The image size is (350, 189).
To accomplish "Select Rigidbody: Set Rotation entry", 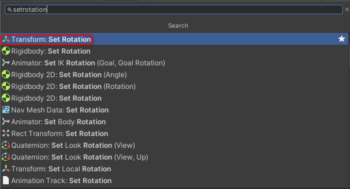I will pos(51,51).
